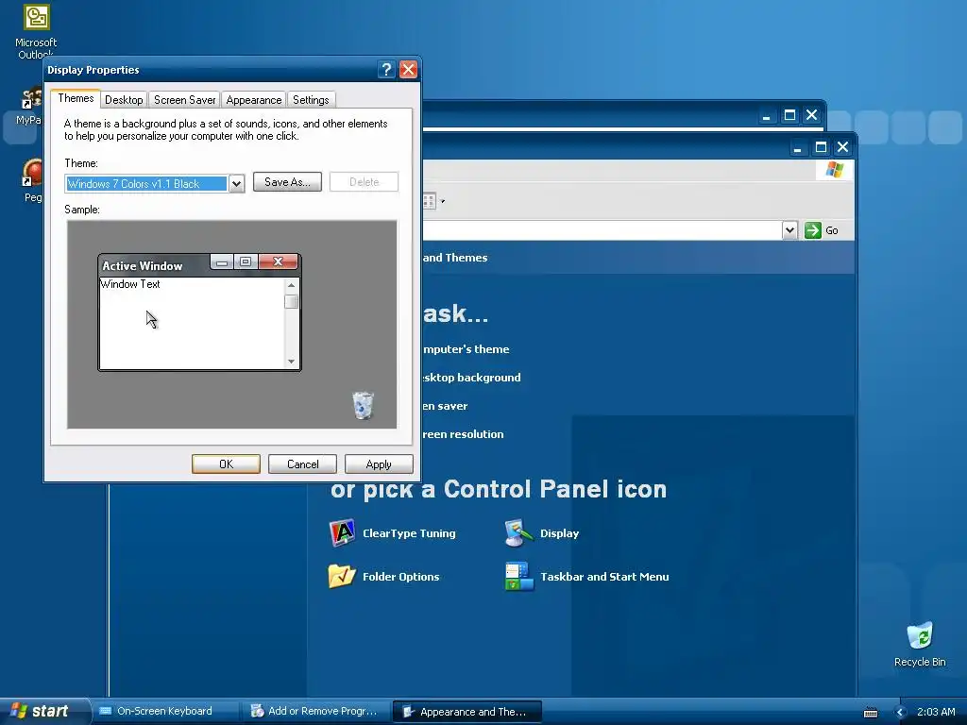
Task: Click the Display Properties help question mark
Action: [x=386, y=70]
